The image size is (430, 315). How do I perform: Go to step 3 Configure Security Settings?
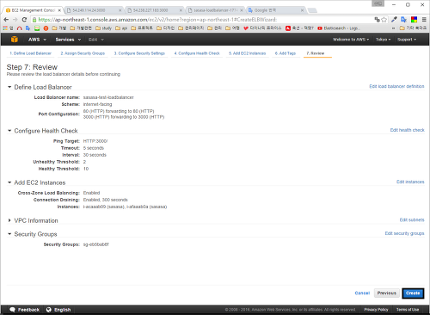coord(139,53)
